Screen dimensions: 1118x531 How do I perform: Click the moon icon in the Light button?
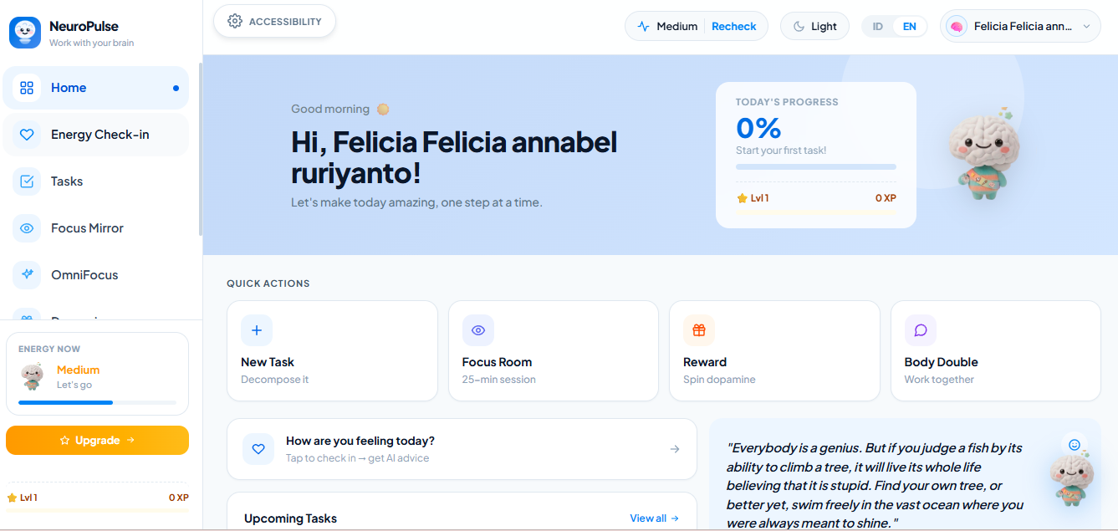pos(799,26)
